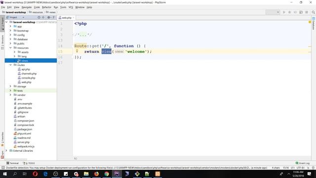Open the run configuration dropdown
Viewport: 316px width, 178px height.
pyautogui.click(x=273, y=12)
